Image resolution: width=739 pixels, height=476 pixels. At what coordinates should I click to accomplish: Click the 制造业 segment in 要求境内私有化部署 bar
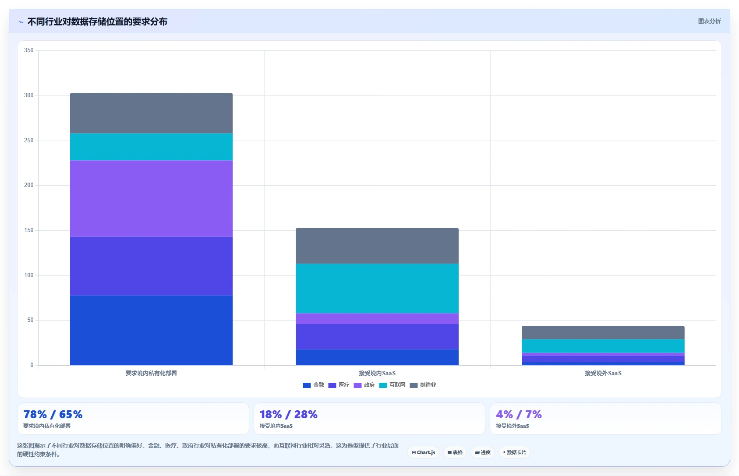click(x=151, y=113)
